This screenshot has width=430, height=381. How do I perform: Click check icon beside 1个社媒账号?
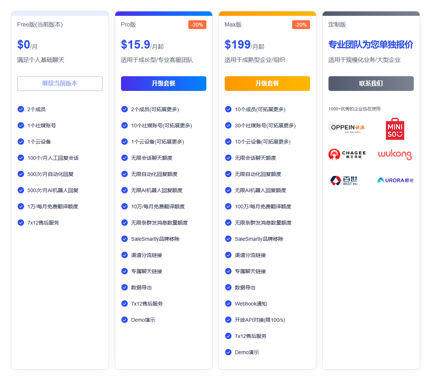[x=21, y=126]
